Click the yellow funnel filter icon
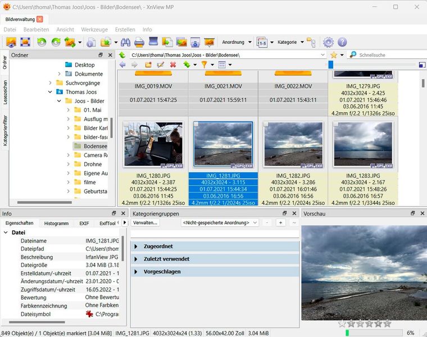This screenshot has height=337, width=427. click(205, 65)
